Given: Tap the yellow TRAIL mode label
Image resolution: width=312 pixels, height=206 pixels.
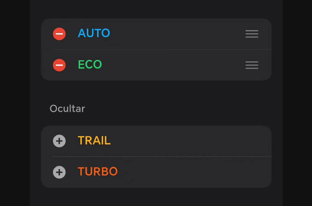Looking at the screenshot, I should pyautogui.click(x=94, y=140).
